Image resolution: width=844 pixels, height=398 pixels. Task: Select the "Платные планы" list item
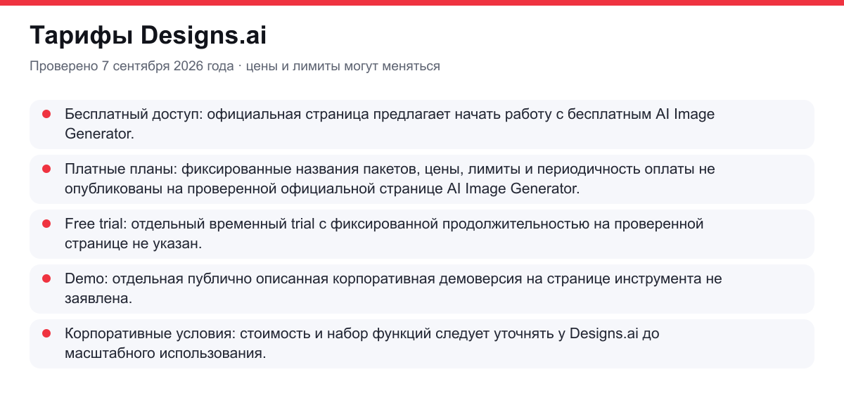click(422, 179)
